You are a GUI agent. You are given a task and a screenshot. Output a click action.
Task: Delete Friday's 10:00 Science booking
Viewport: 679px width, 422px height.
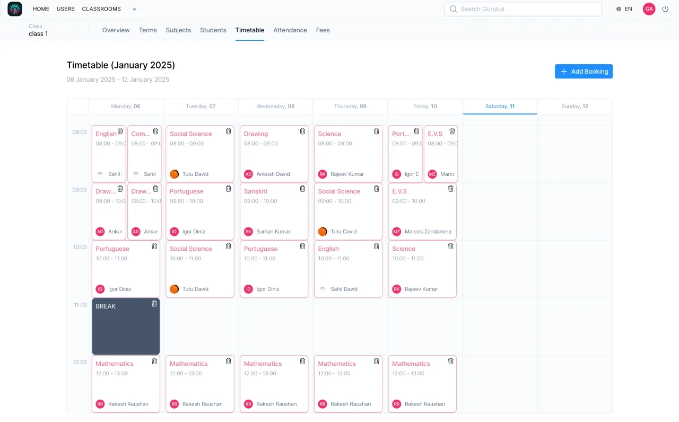point(451,246)
